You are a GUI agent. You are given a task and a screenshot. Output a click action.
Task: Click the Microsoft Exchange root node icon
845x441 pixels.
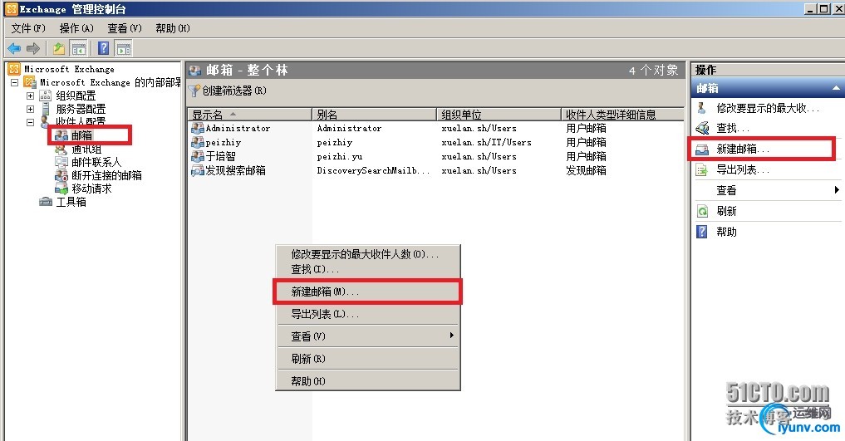pos(15,69)
